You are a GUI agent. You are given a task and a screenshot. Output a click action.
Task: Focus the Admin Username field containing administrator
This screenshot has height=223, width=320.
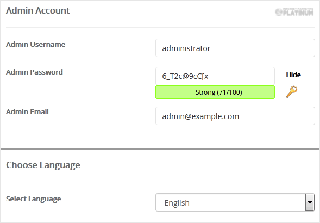coord(235,48)
